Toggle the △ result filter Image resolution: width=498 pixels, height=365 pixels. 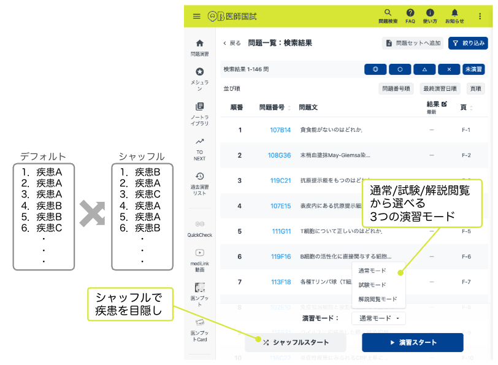coord(424,69)
